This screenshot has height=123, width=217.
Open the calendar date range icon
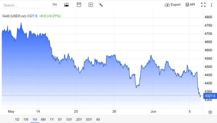point(79,5)
